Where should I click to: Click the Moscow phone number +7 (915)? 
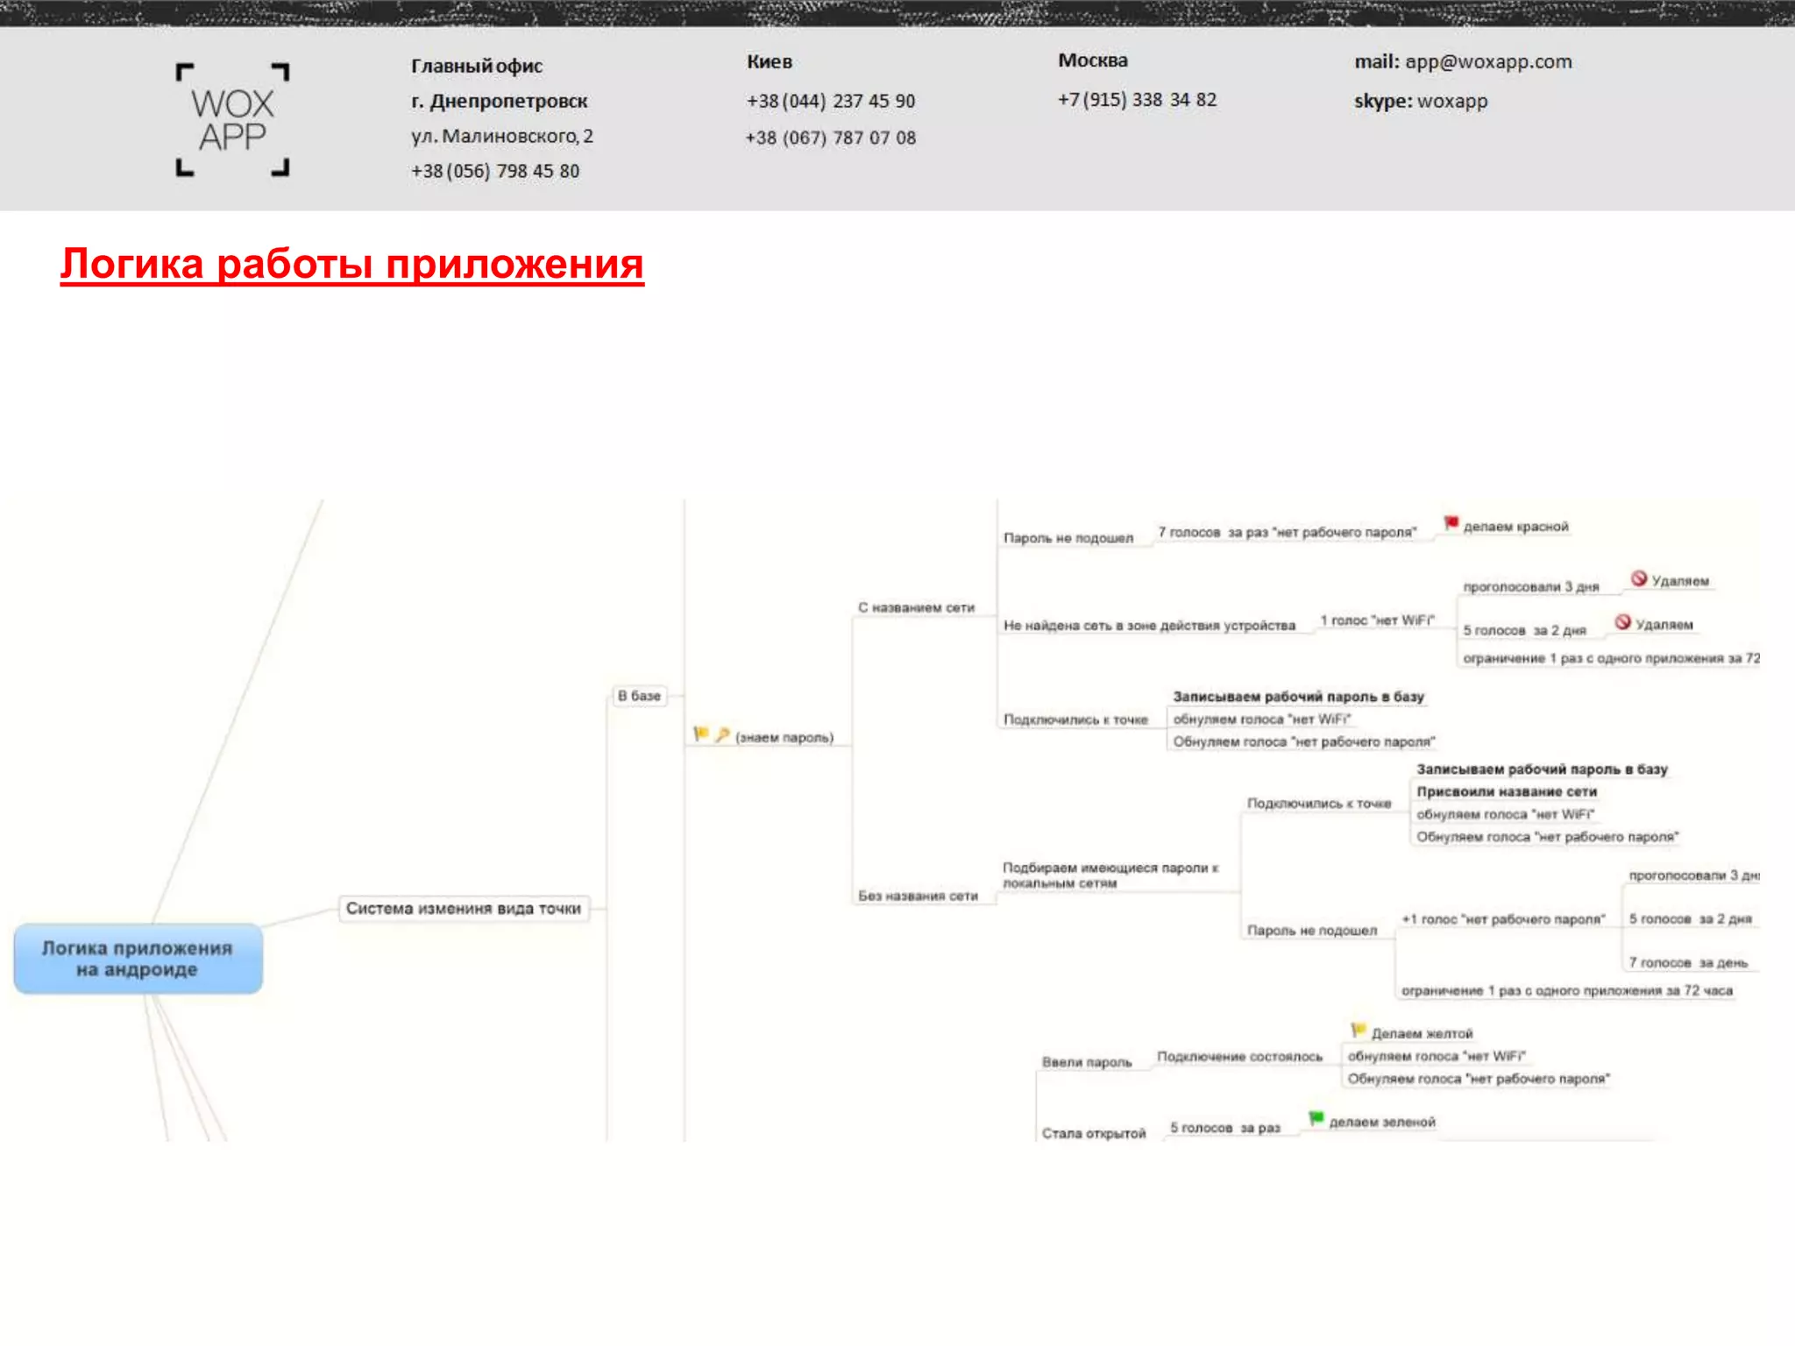(x=1137, y=100)
